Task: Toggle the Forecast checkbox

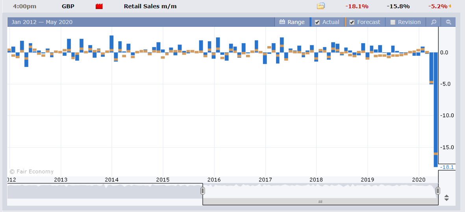Action: (352, 22)
